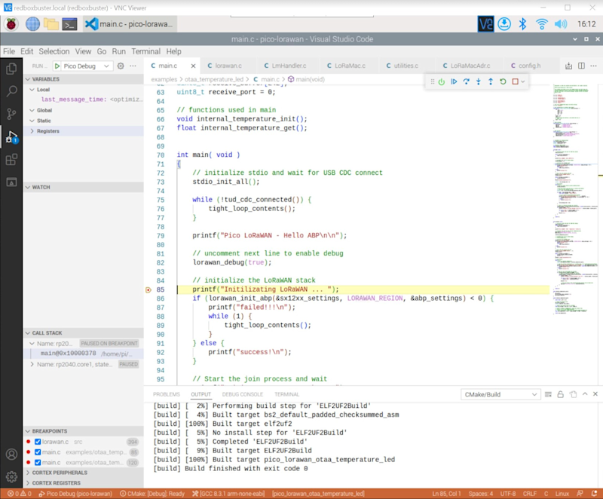Screen dimensions: 603x499
Task: Click the Raspberry Pi menu icon
Action: 11,24
